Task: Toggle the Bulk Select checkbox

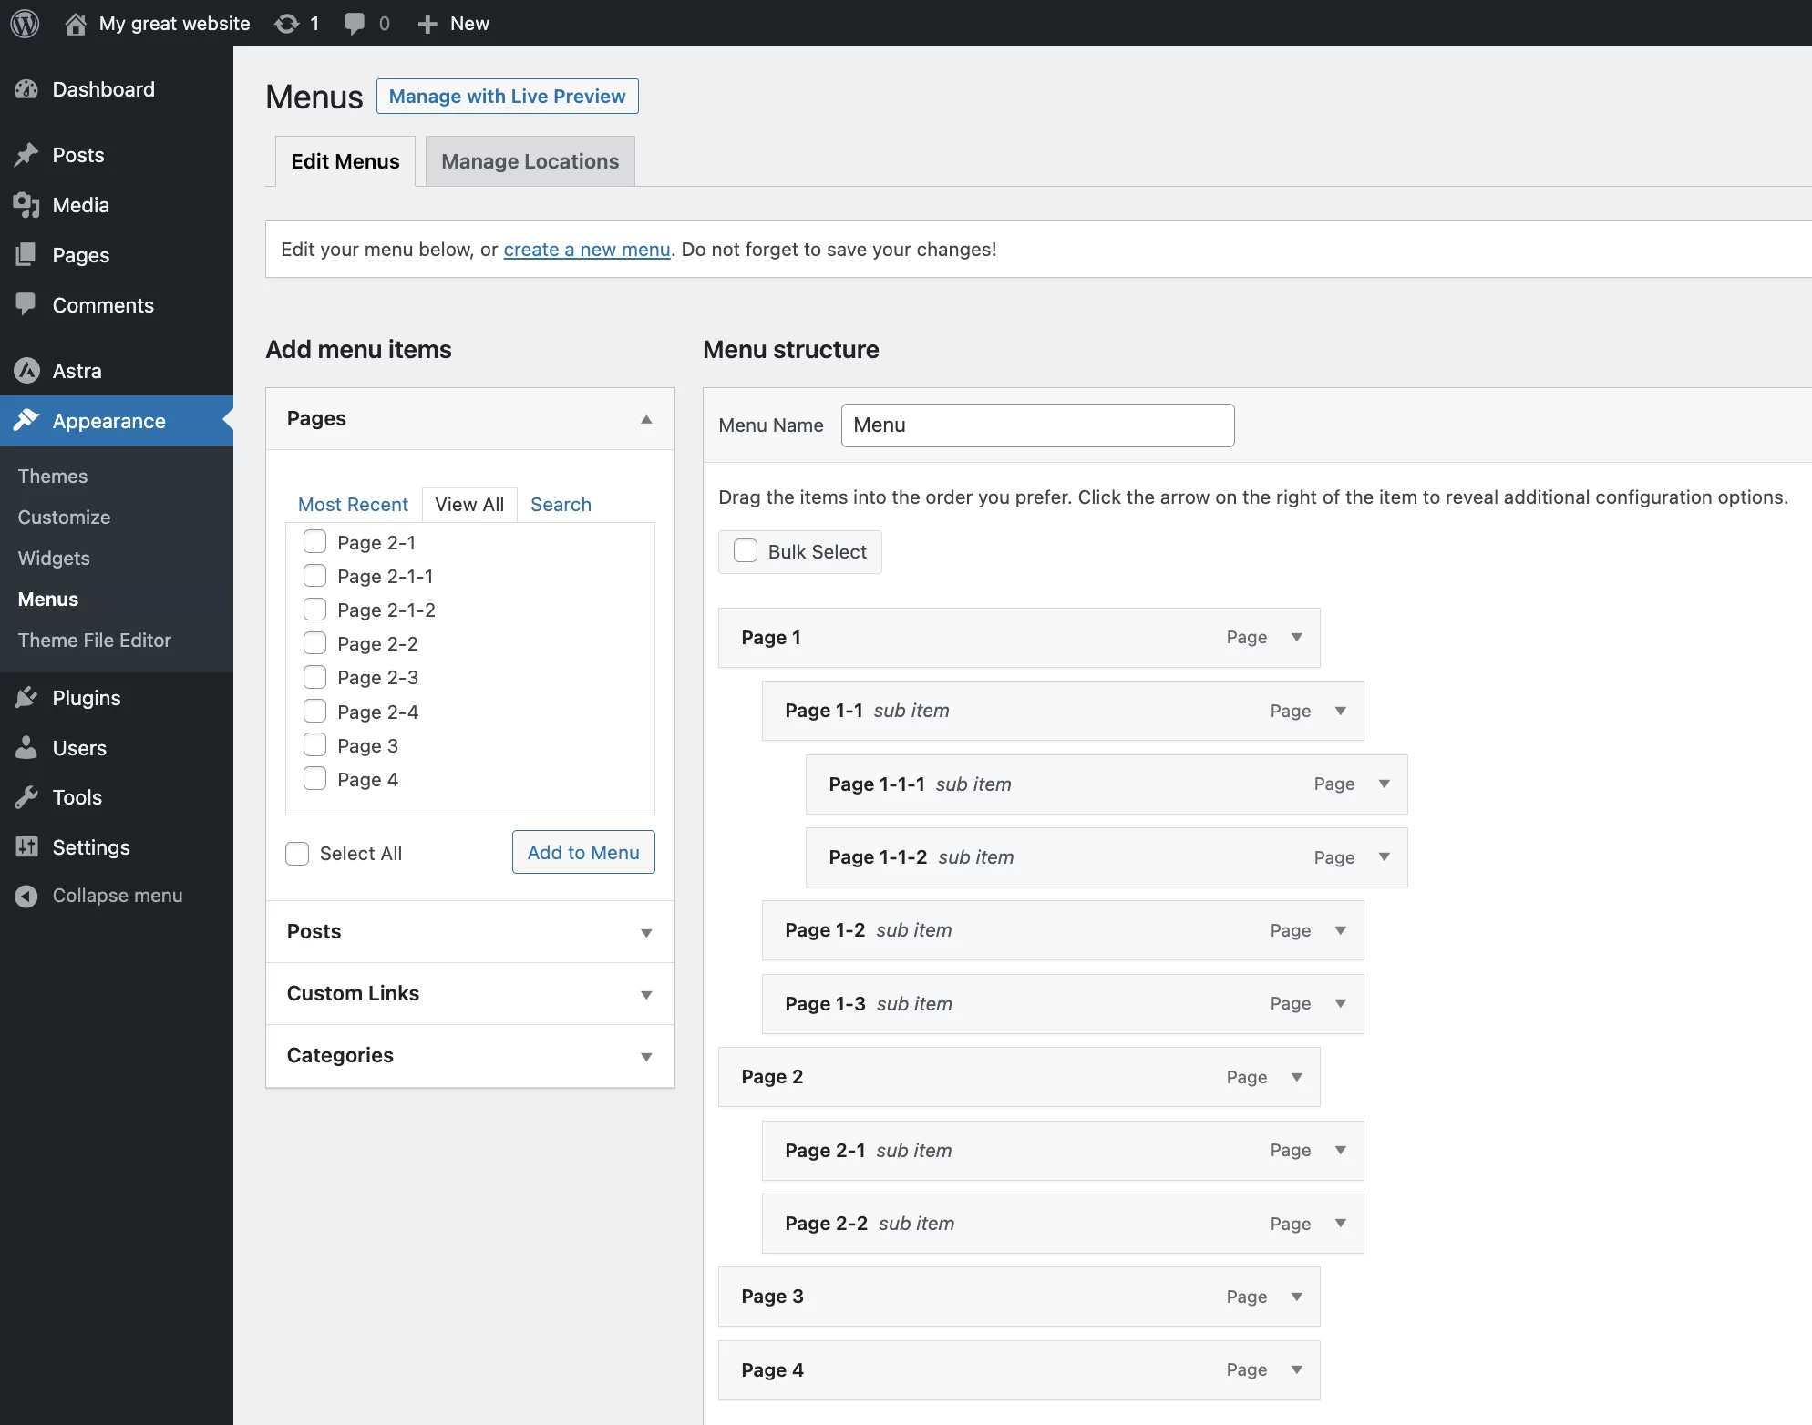Action: [x=746, y=550]
